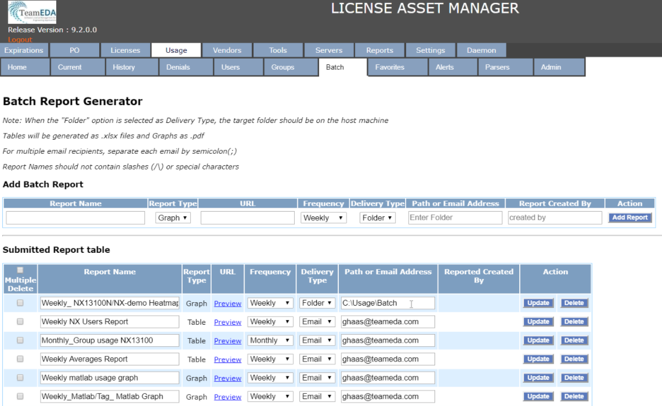
Task: Delete the Weekly Averages Report entry
Action: pyautogui.click(x=574, y=359)
